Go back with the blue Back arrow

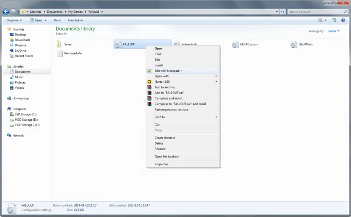coord(6,12)
